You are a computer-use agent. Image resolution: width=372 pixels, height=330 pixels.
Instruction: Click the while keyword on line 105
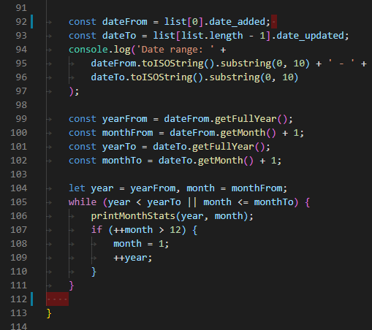click(83, 202)
